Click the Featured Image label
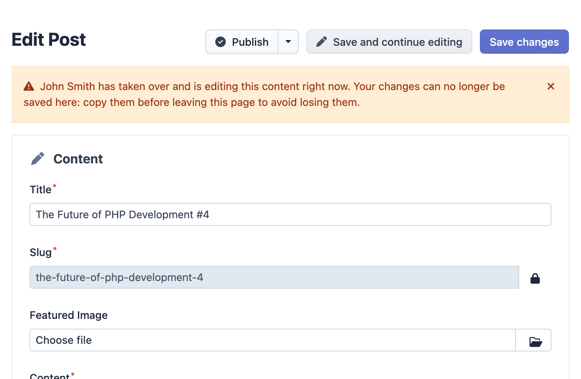The height and width of the screenshot is (379, 581). [x=69, y=315]
